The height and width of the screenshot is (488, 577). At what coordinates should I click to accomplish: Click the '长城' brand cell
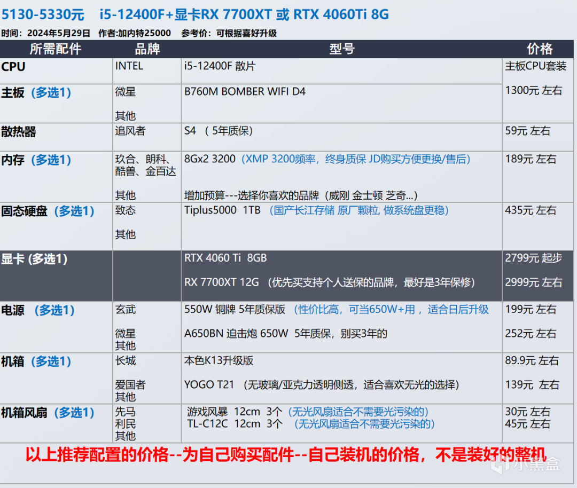click(126, 361)
